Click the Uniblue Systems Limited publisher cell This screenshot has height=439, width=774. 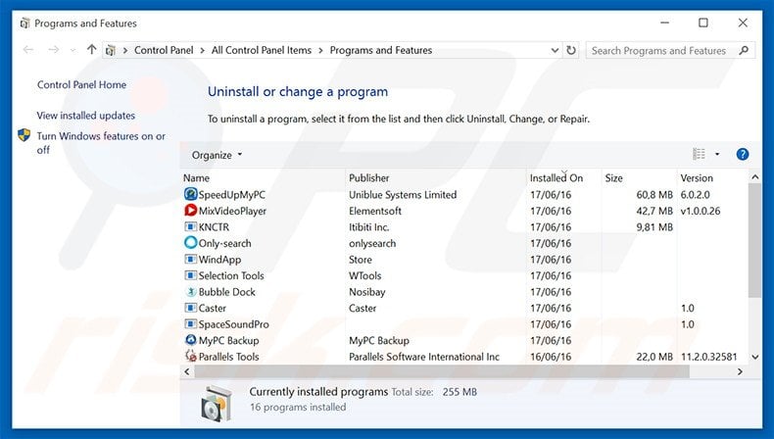coord(403,195)
